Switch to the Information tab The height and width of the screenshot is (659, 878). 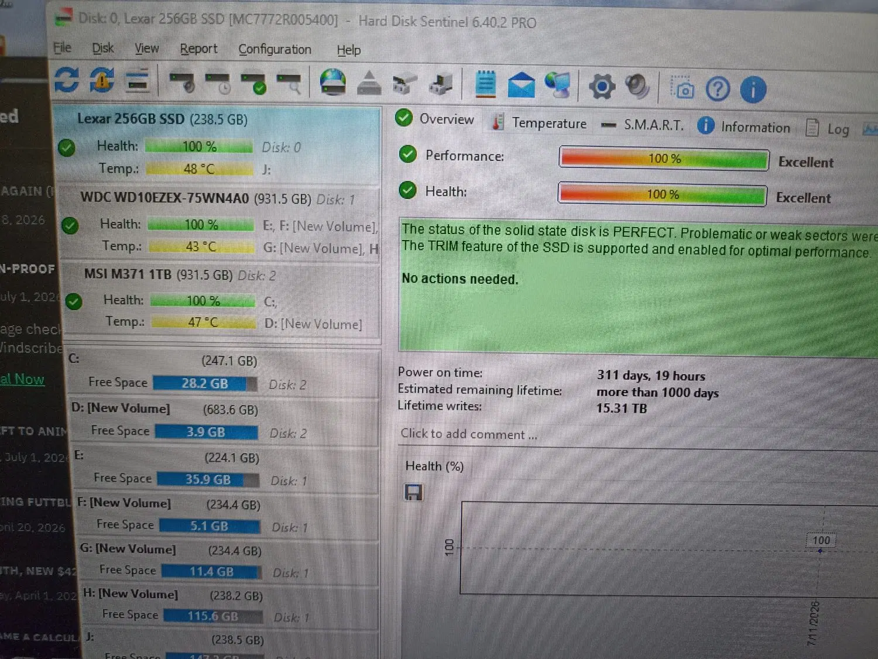743,126
